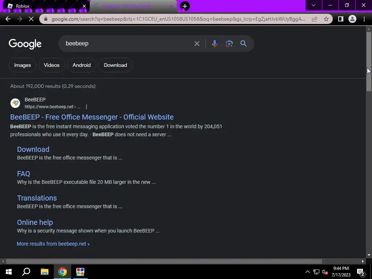372x279 pixels.
Task: Share this page using the share icon
Action: pos(315,19)
